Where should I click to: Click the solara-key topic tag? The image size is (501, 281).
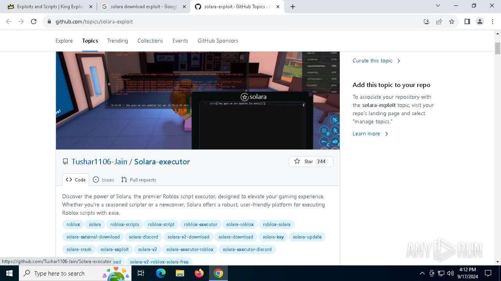pos(273,237)
